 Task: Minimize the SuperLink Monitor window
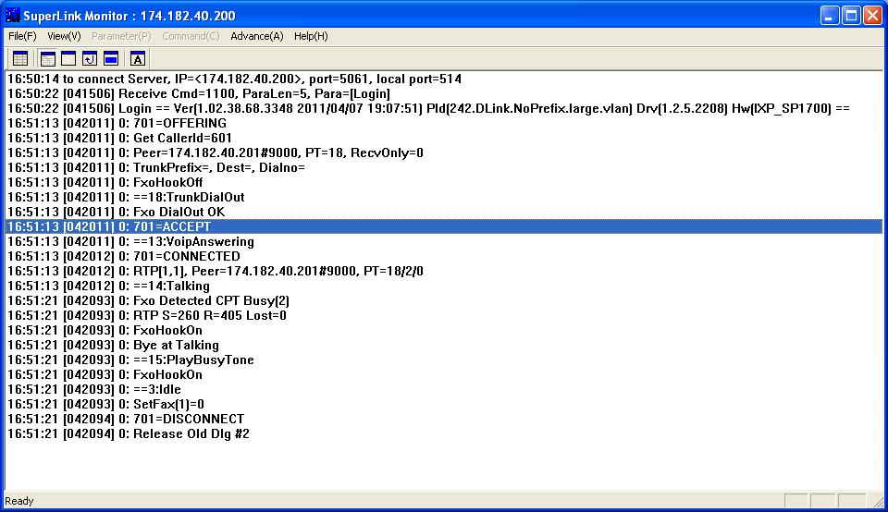point(830,16)
